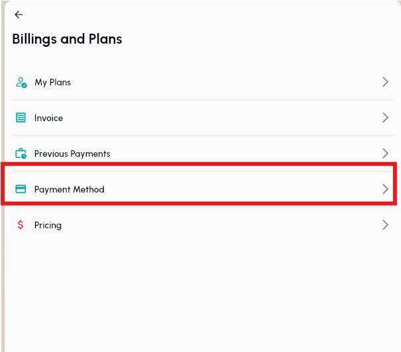Click the My Plans person icon
The width and height of the screenshot is (401, 352).
click(21, 83)
